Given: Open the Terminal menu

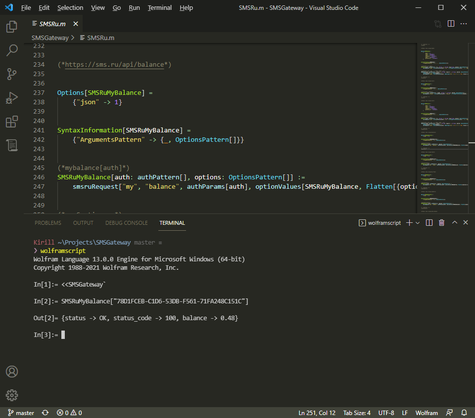Looking at the screenshot, I should point(160,7).
